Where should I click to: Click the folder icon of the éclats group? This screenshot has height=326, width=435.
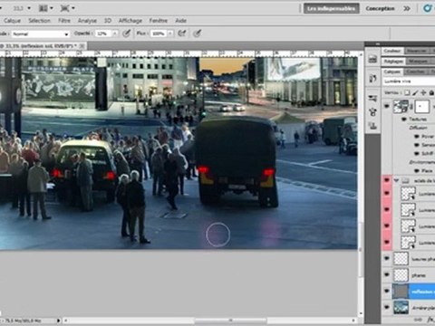405,181
